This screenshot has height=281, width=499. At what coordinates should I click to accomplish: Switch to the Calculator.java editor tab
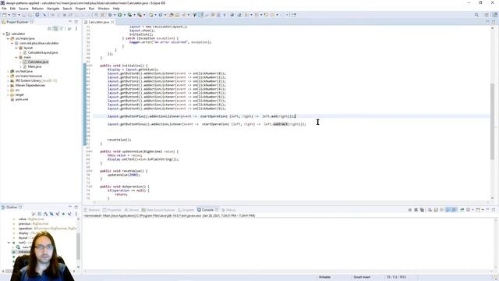pyautogui.click(x=99, y=22)
